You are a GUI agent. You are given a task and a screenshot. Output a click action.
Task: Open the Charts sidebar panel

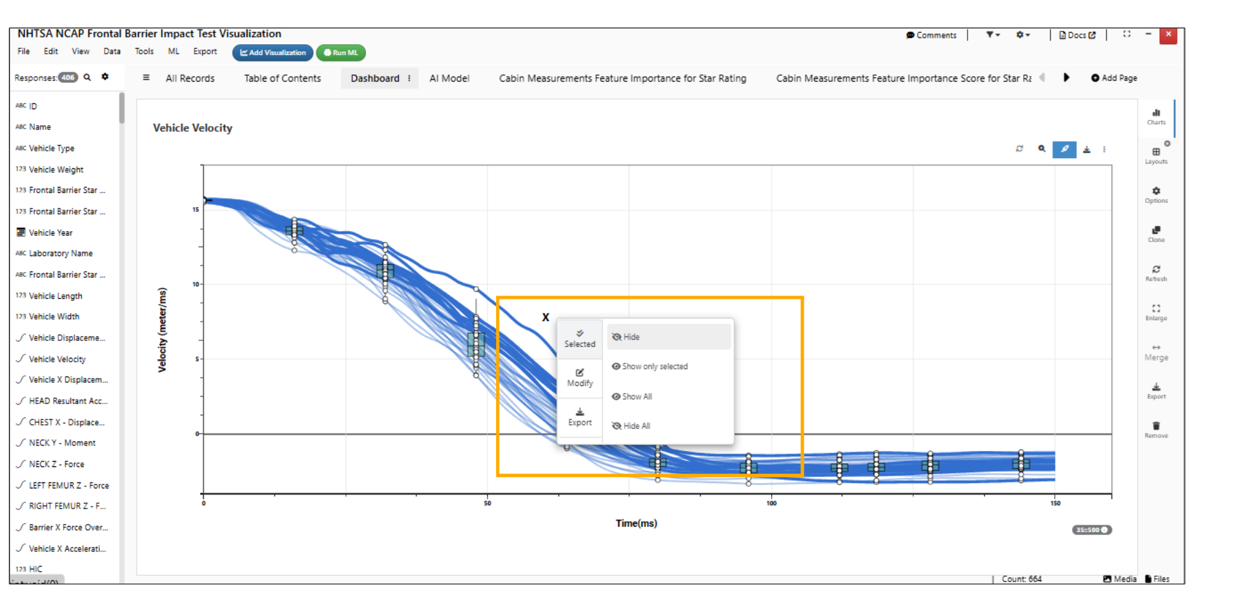coord(1156,117)
